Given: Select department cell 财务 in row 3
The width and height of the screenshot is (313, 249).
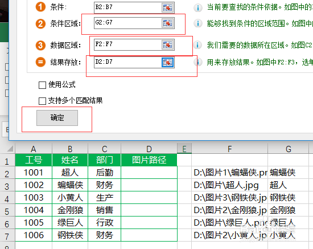Looking at the screenshot, I should click(104, 185).
